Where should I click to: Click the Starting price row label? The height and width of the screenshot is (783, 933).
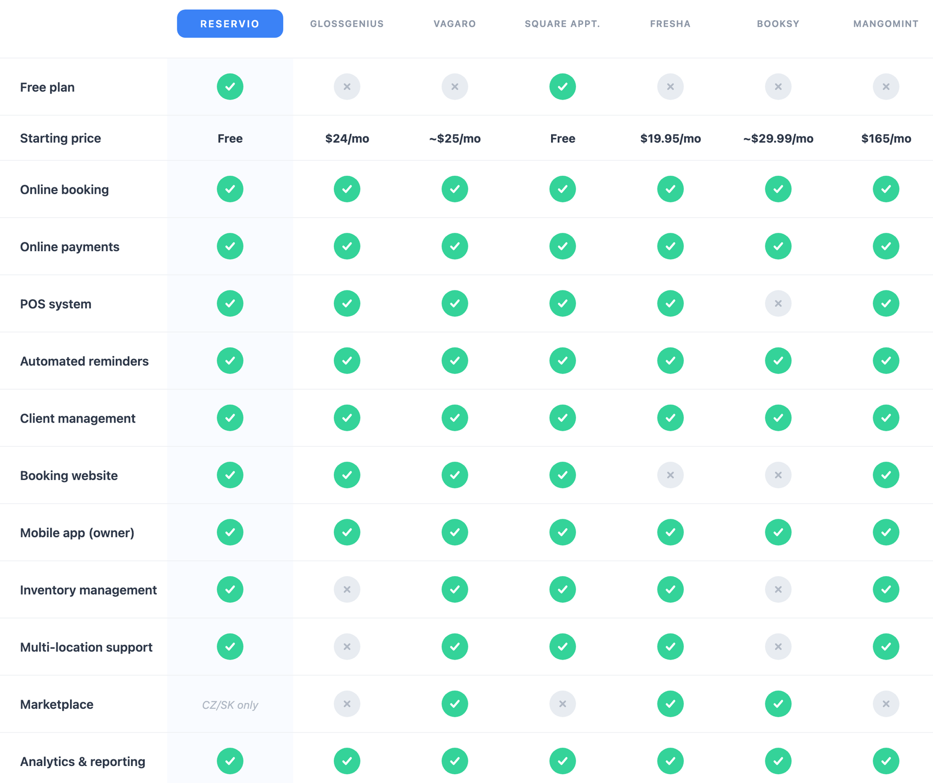point(60,138)
